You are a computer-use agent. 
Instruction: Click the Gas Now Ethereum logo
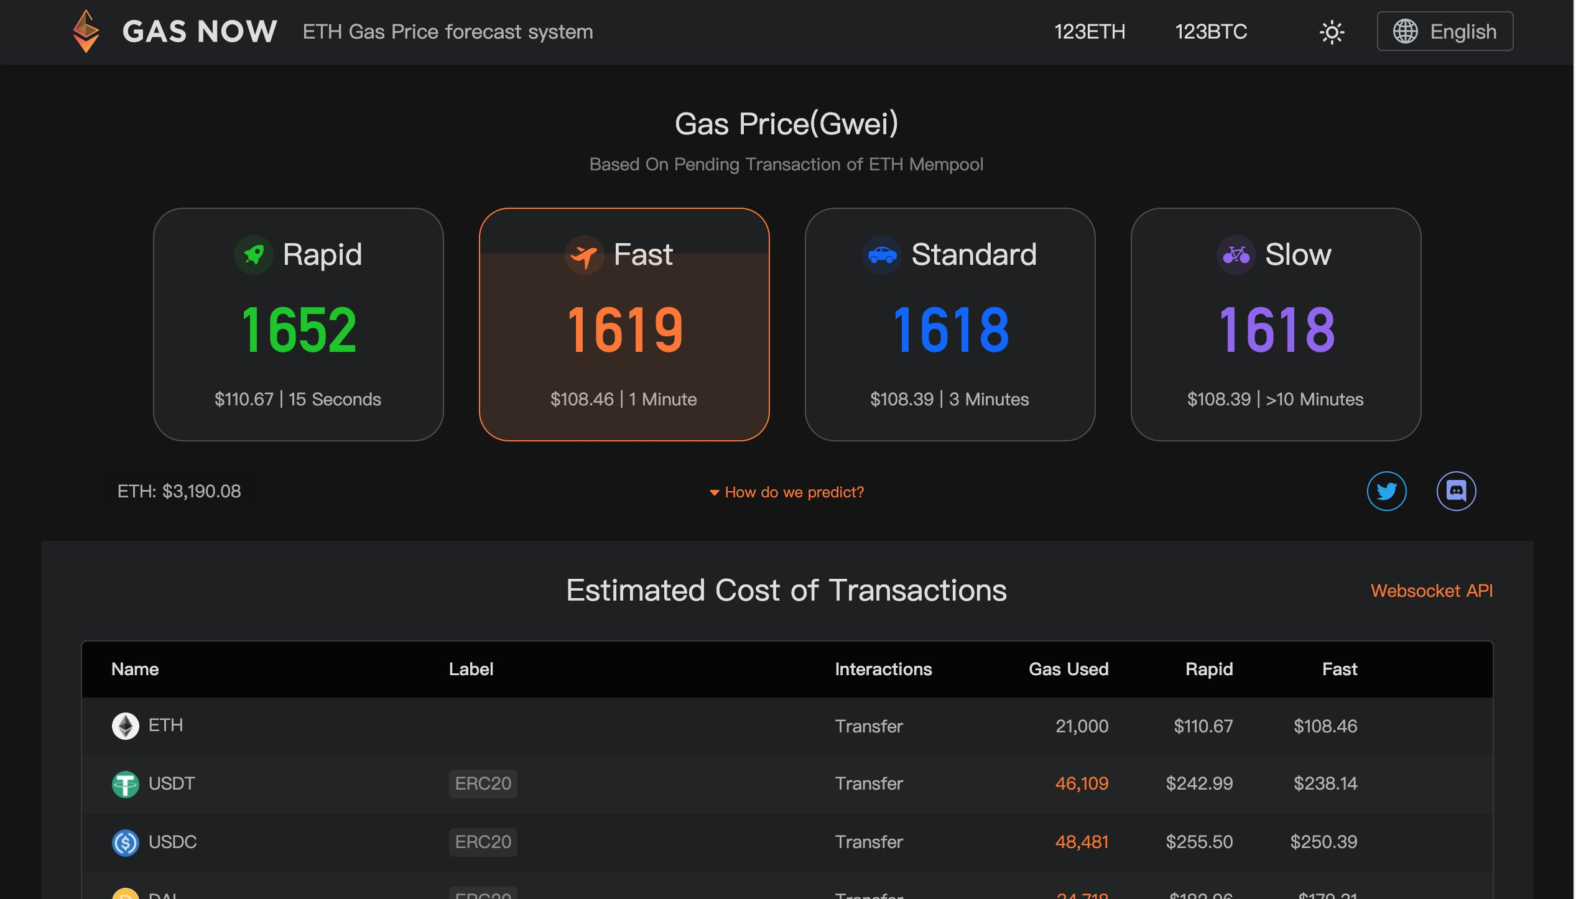[86, 31]
